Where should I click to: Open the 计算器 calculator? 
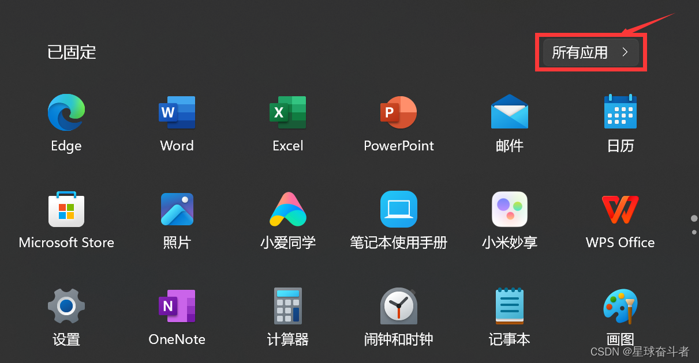(288, 306)
